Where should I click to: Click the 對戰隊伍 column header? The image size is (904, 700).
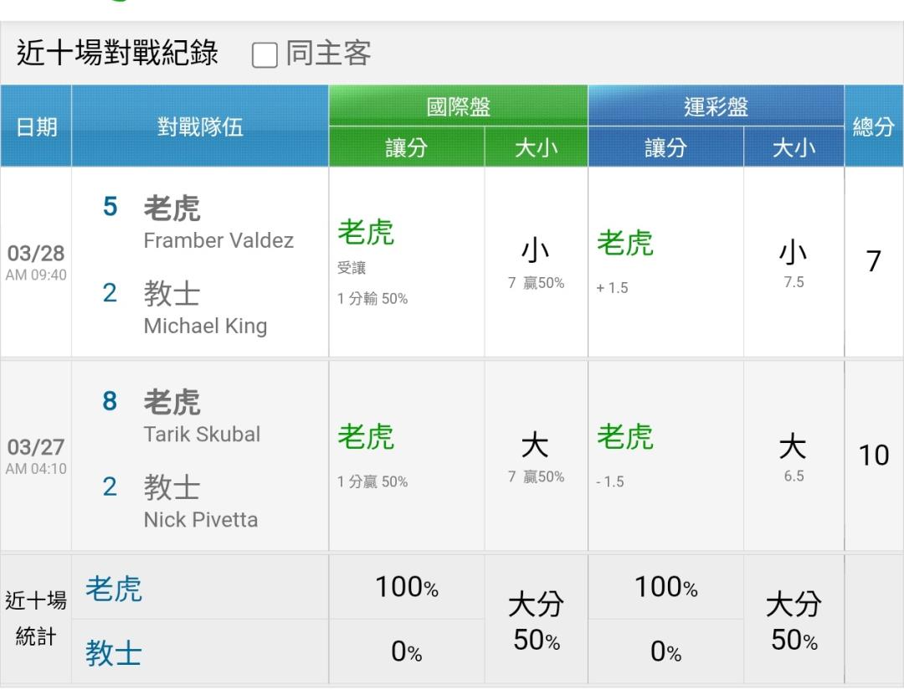[x=200, y=126]
